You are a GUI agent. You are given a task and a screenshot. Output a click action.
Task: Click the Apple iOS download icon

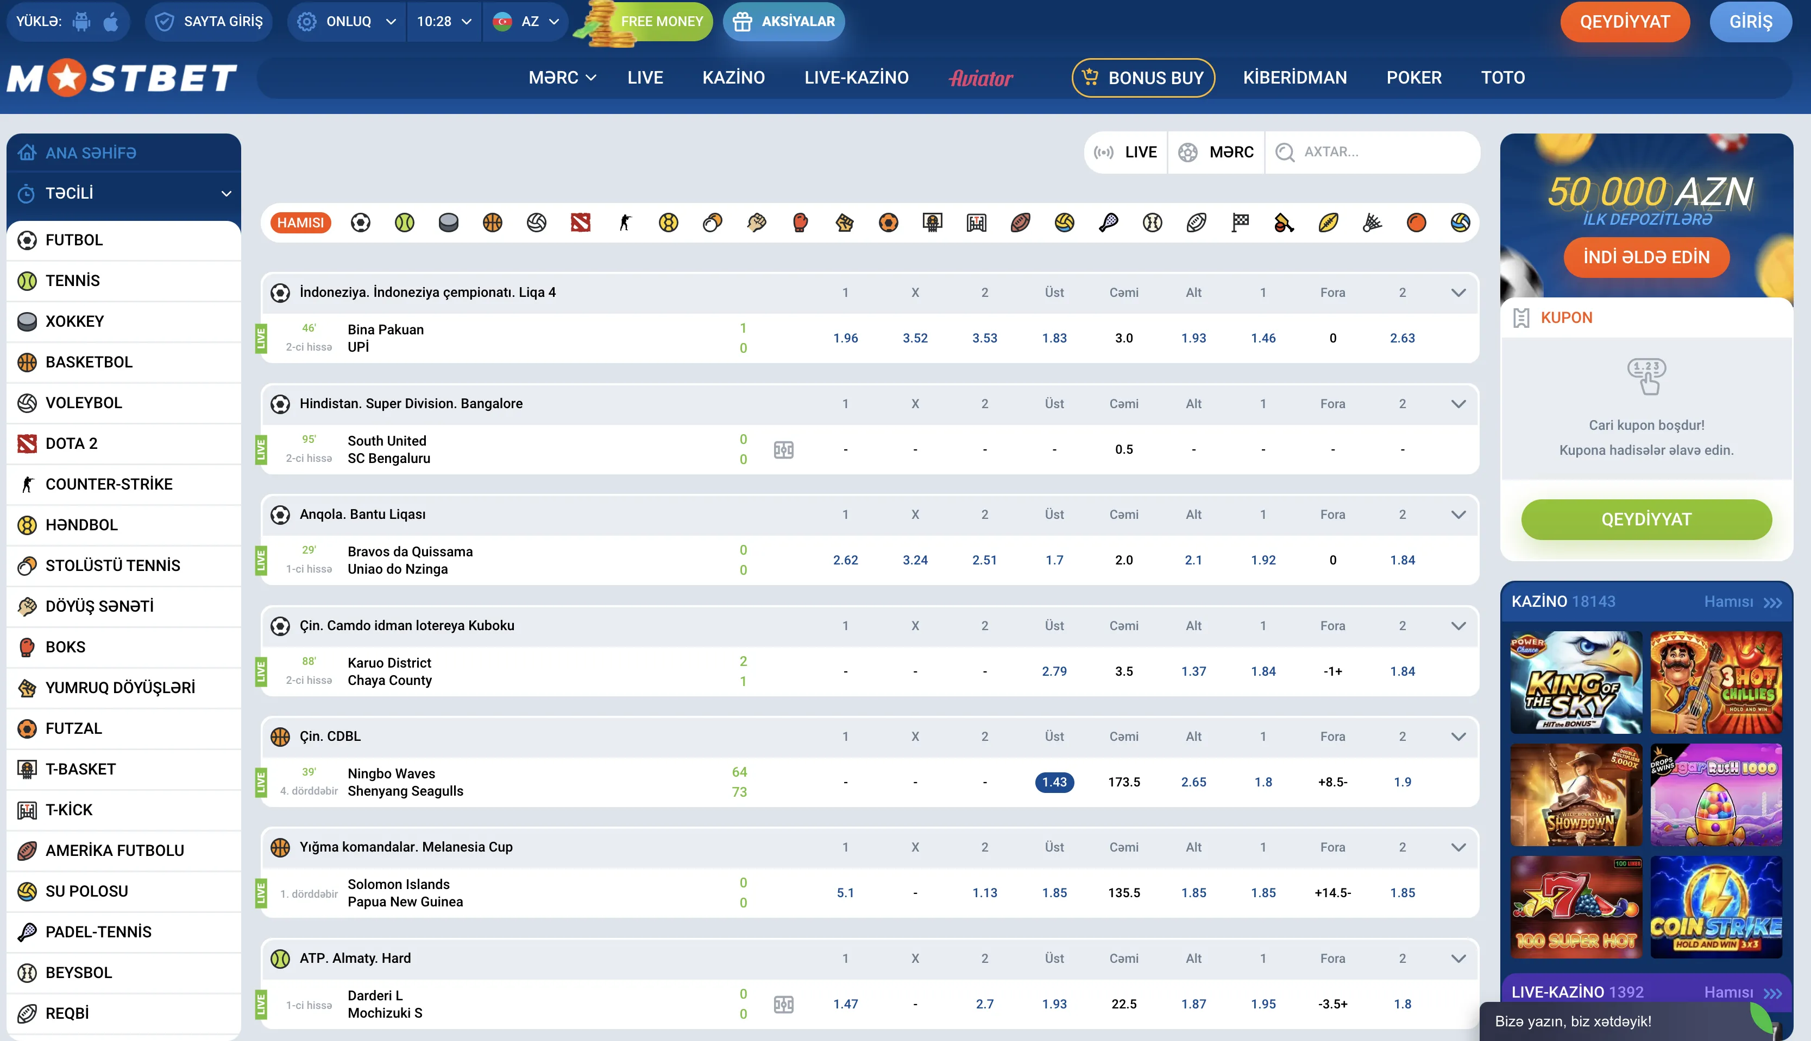(x=111, y=22)
